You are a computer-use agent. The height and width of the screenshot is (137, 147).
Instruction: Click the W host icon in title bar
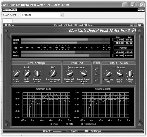pyautogui.click(x=4, y=5)
